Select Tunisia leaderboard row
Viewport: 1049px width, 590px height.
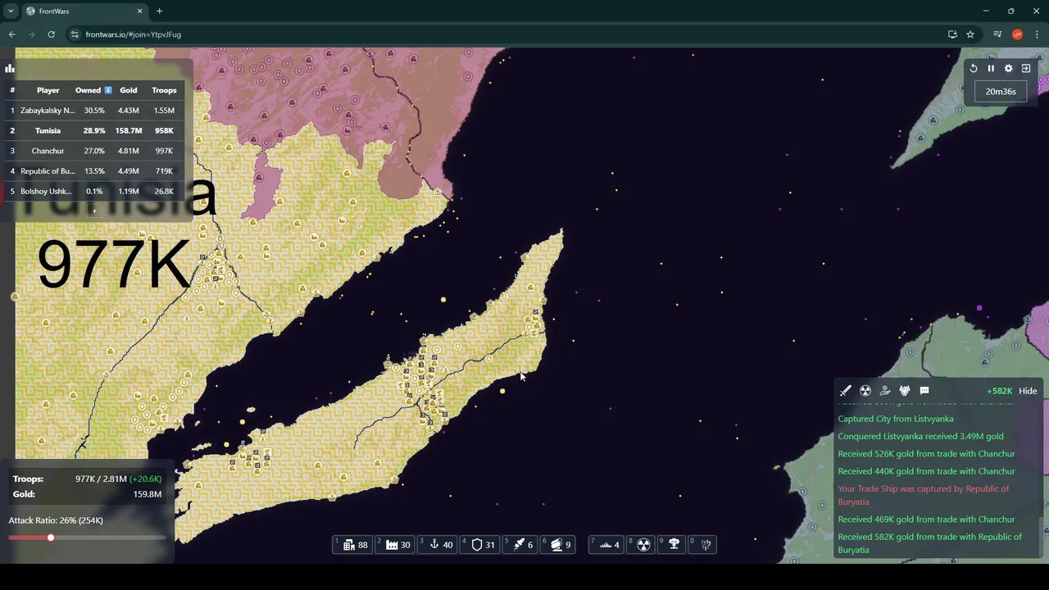[x=93, y=130]
